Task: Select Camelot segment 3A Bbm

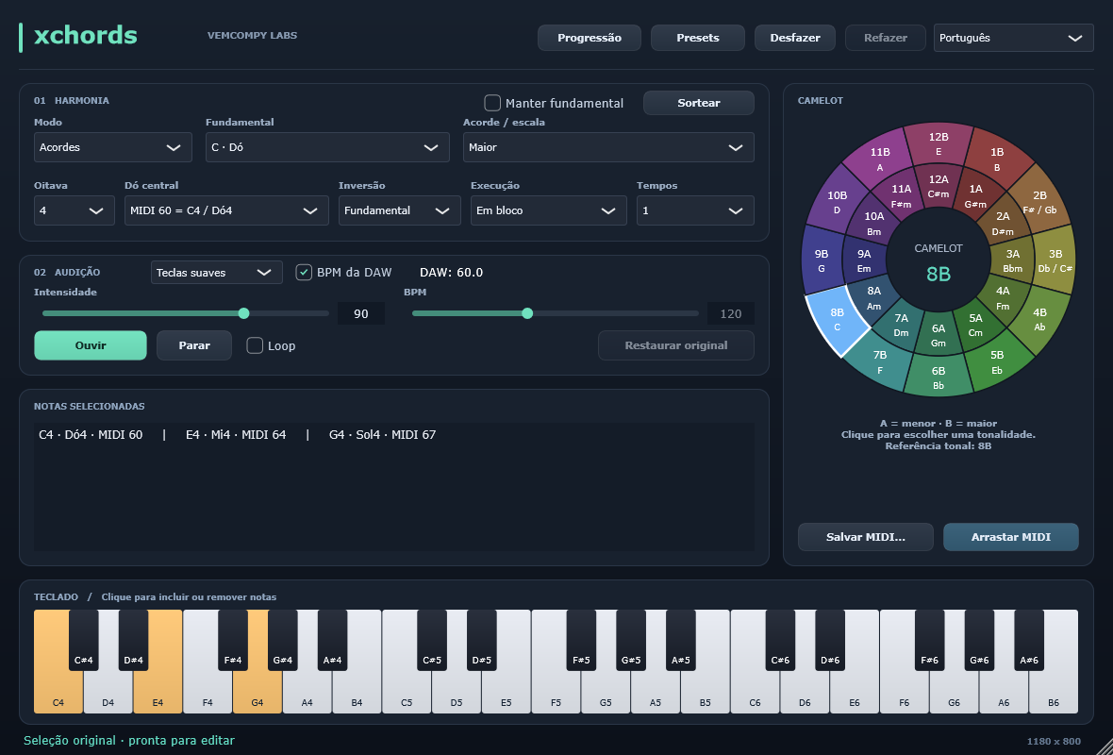Action: 1013,260
